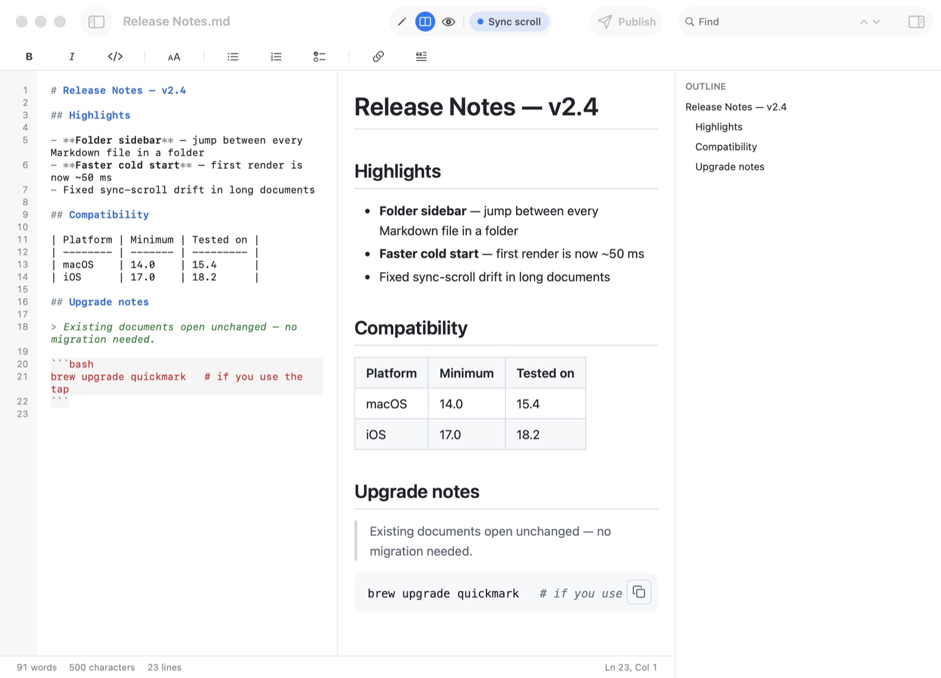The width and height of the screenshot is (941, 678).
Task: Click the '# Release Notes — v2.4' source line
Action: tap(118, 91)
